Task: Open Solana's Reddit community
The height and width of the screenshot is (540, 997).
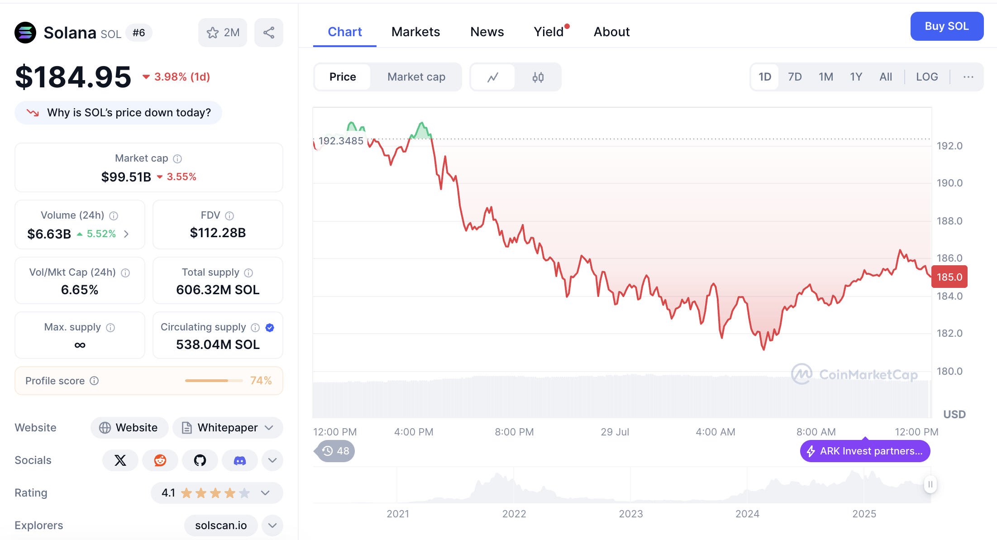Action: [160, 460]
